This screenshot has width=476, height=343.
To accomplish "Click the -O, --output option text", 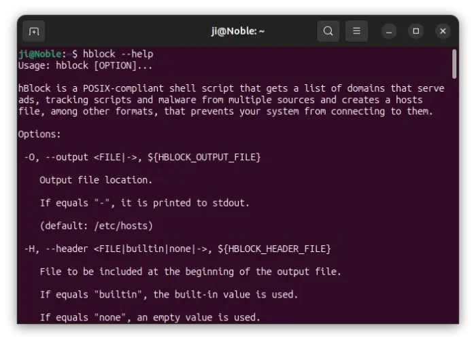I will pos(56,157).
